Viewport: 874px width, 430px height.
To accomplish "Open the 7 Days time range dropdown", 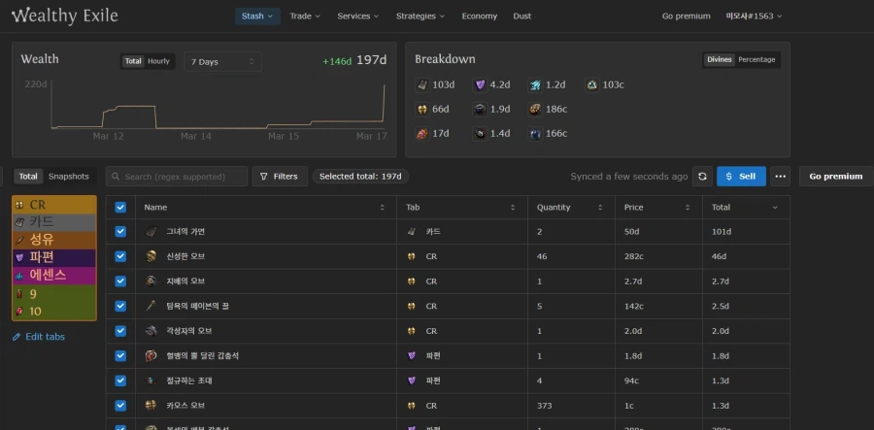I will (222, 61).
